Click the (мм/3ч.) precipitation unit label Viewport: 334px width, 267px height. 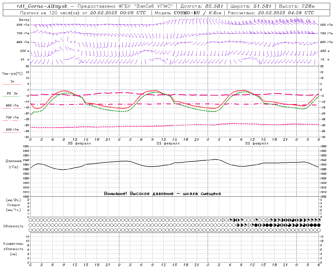(14, 200)
